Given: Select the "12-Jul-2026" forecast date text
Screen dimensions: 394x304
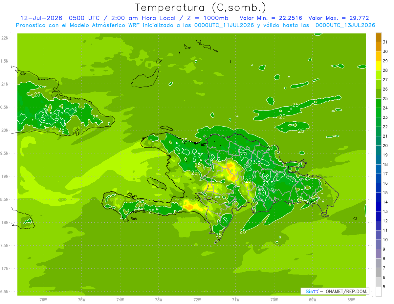Looking at the screenshot, I should [x=41, y=18].
